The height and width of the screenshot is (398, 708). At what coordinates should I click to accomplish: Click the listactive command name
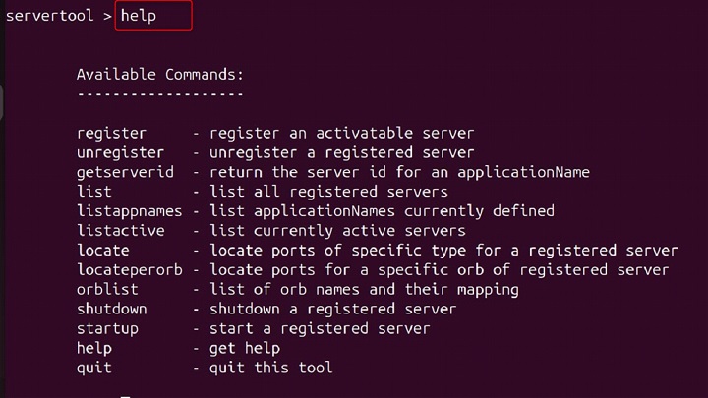[120, 231]
